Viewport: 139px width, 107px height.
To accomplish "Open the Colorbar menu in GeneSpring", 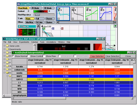I will (x=34, y=42).
